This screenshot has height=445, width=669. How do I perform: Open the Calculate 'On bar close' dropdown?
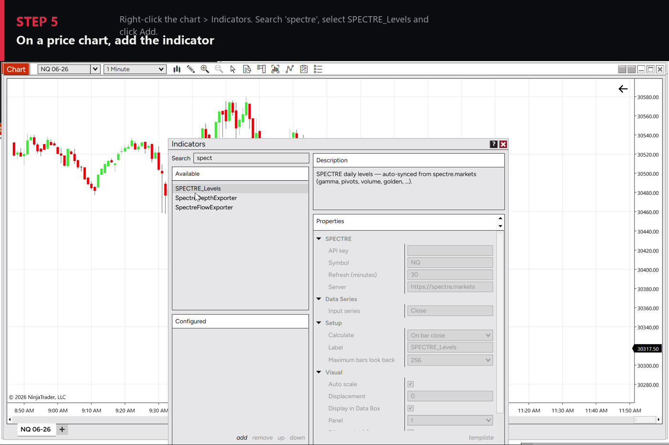(x=450, y=335)
